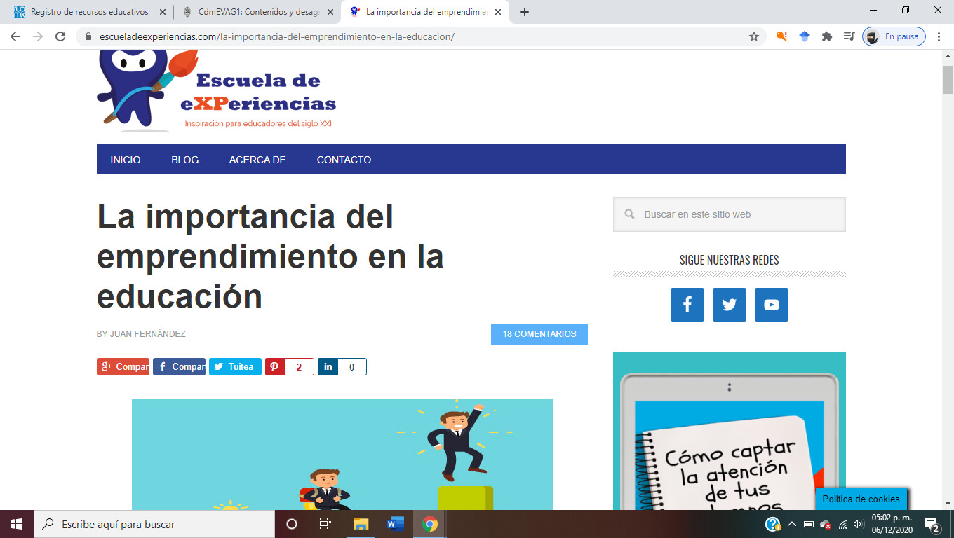
Task: Show hidden system tray icons
Action: tap(792, 524)
